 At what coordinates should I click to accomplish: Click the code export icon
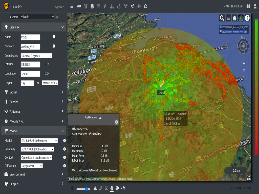(123, 188)
